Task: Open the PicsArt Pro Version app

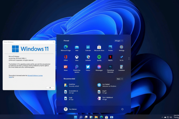Action: pyautogui.click(x=77, y=69)
